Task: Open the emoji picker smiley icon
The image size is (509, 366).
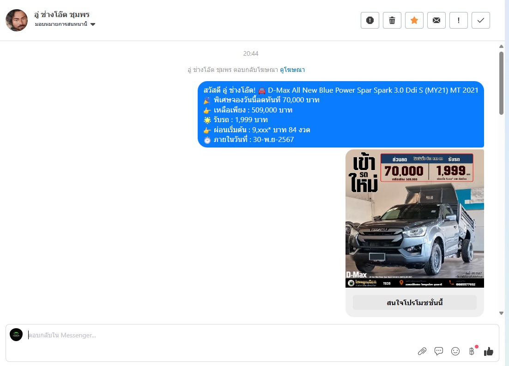Action: [x=455, y=351]
